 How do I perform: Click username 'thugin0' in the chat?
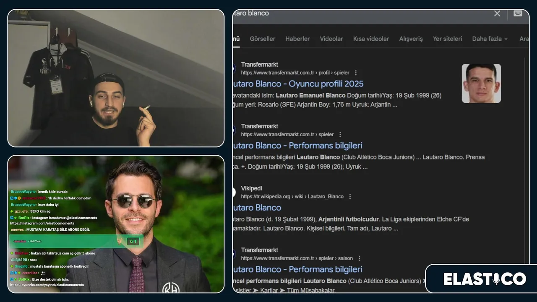pyautogui.click(x=21, y=266)
